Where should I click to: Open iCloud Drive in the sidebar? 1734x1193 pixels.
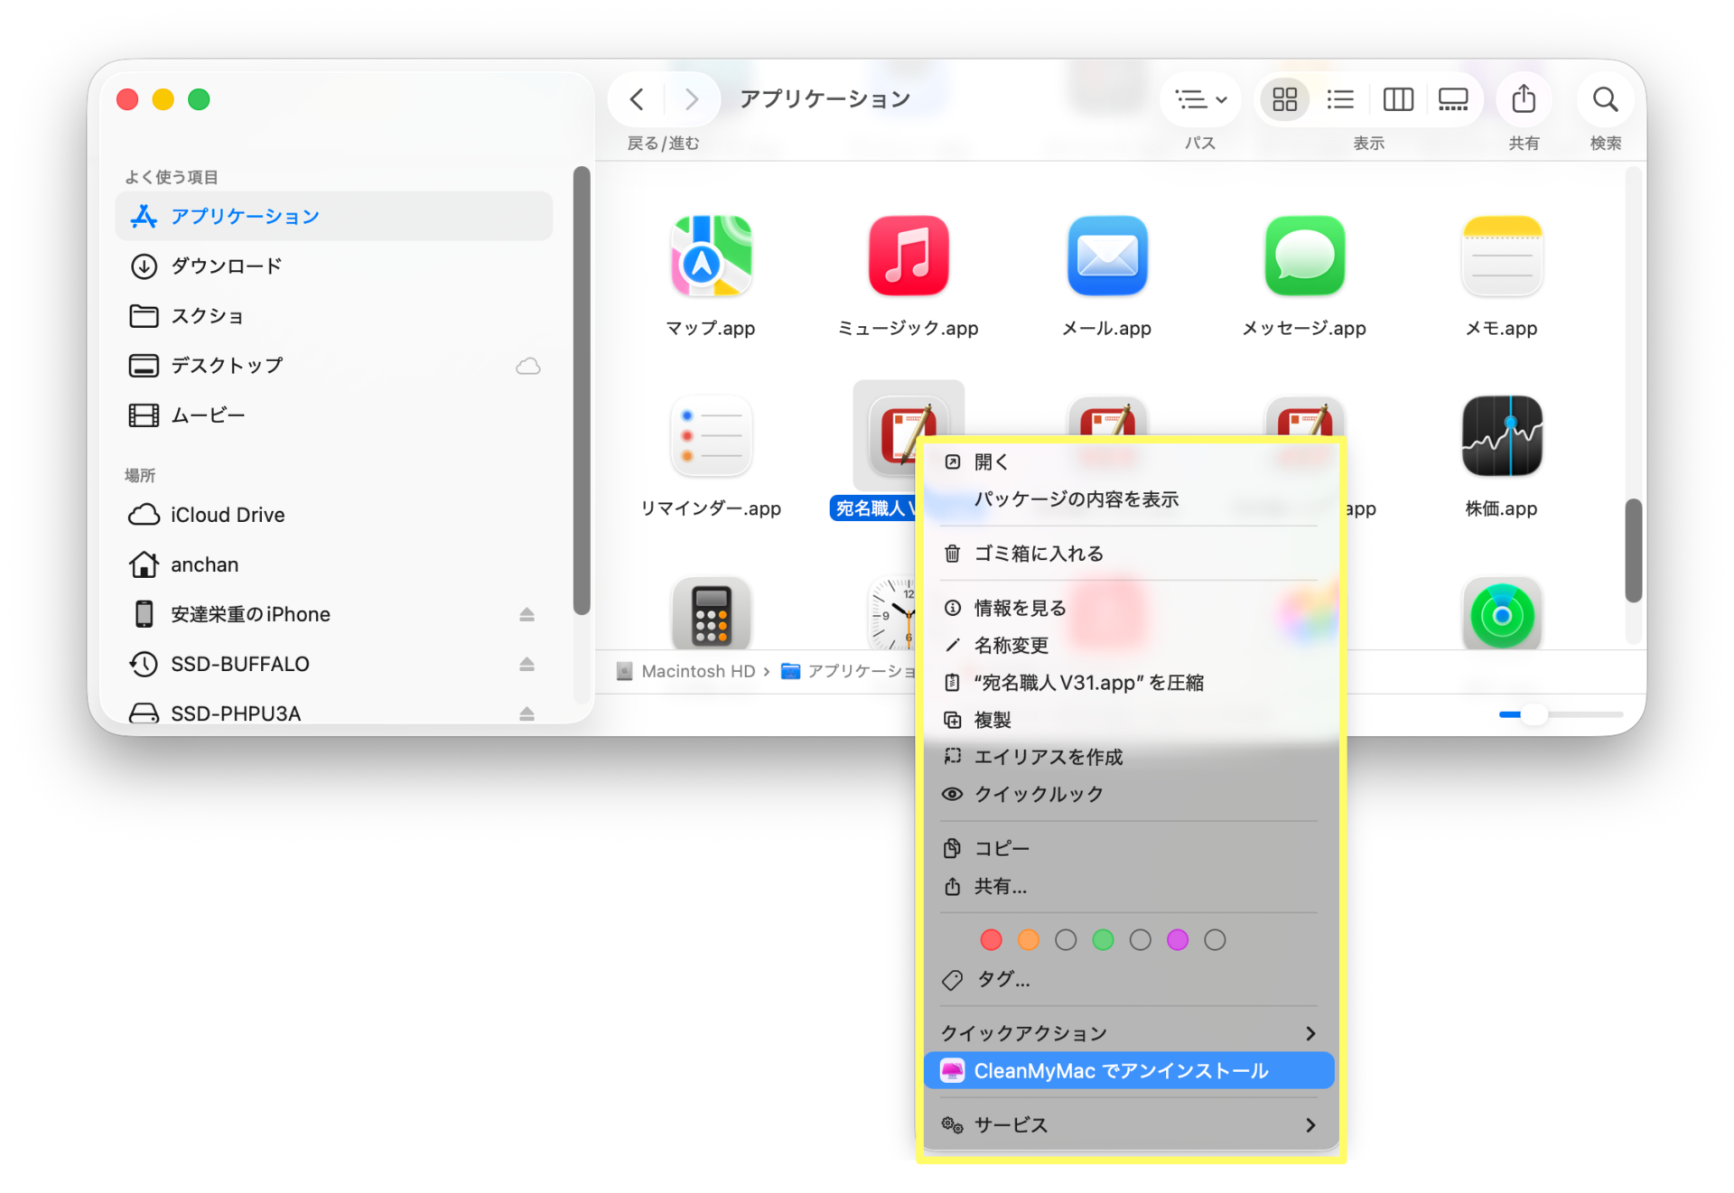(334, 514)
